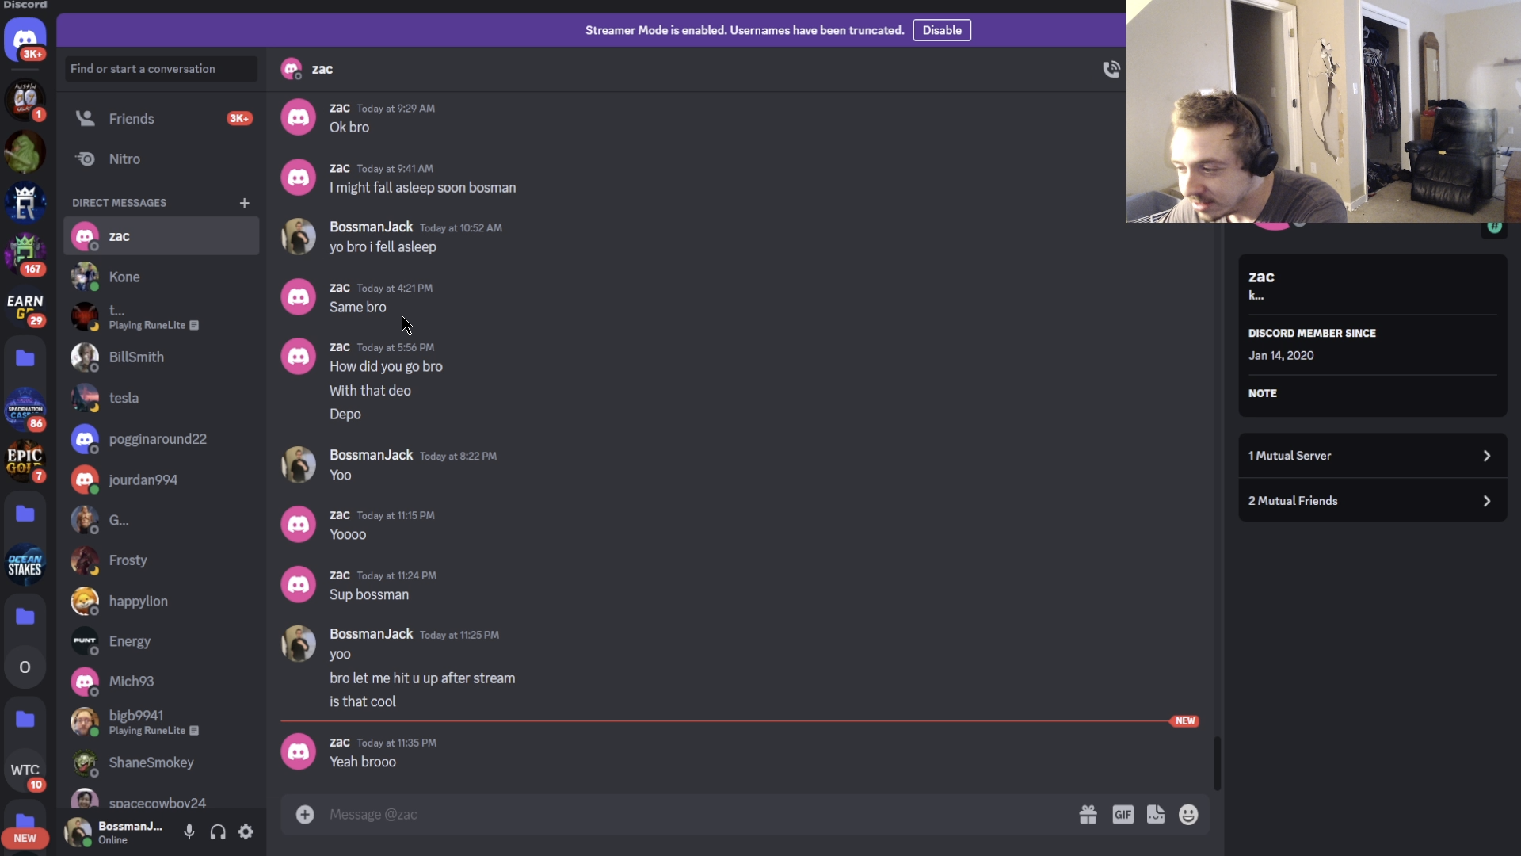This screenshot has height=856, width=1521.
Task: Open User Settings gear icon
Action: 246,832
